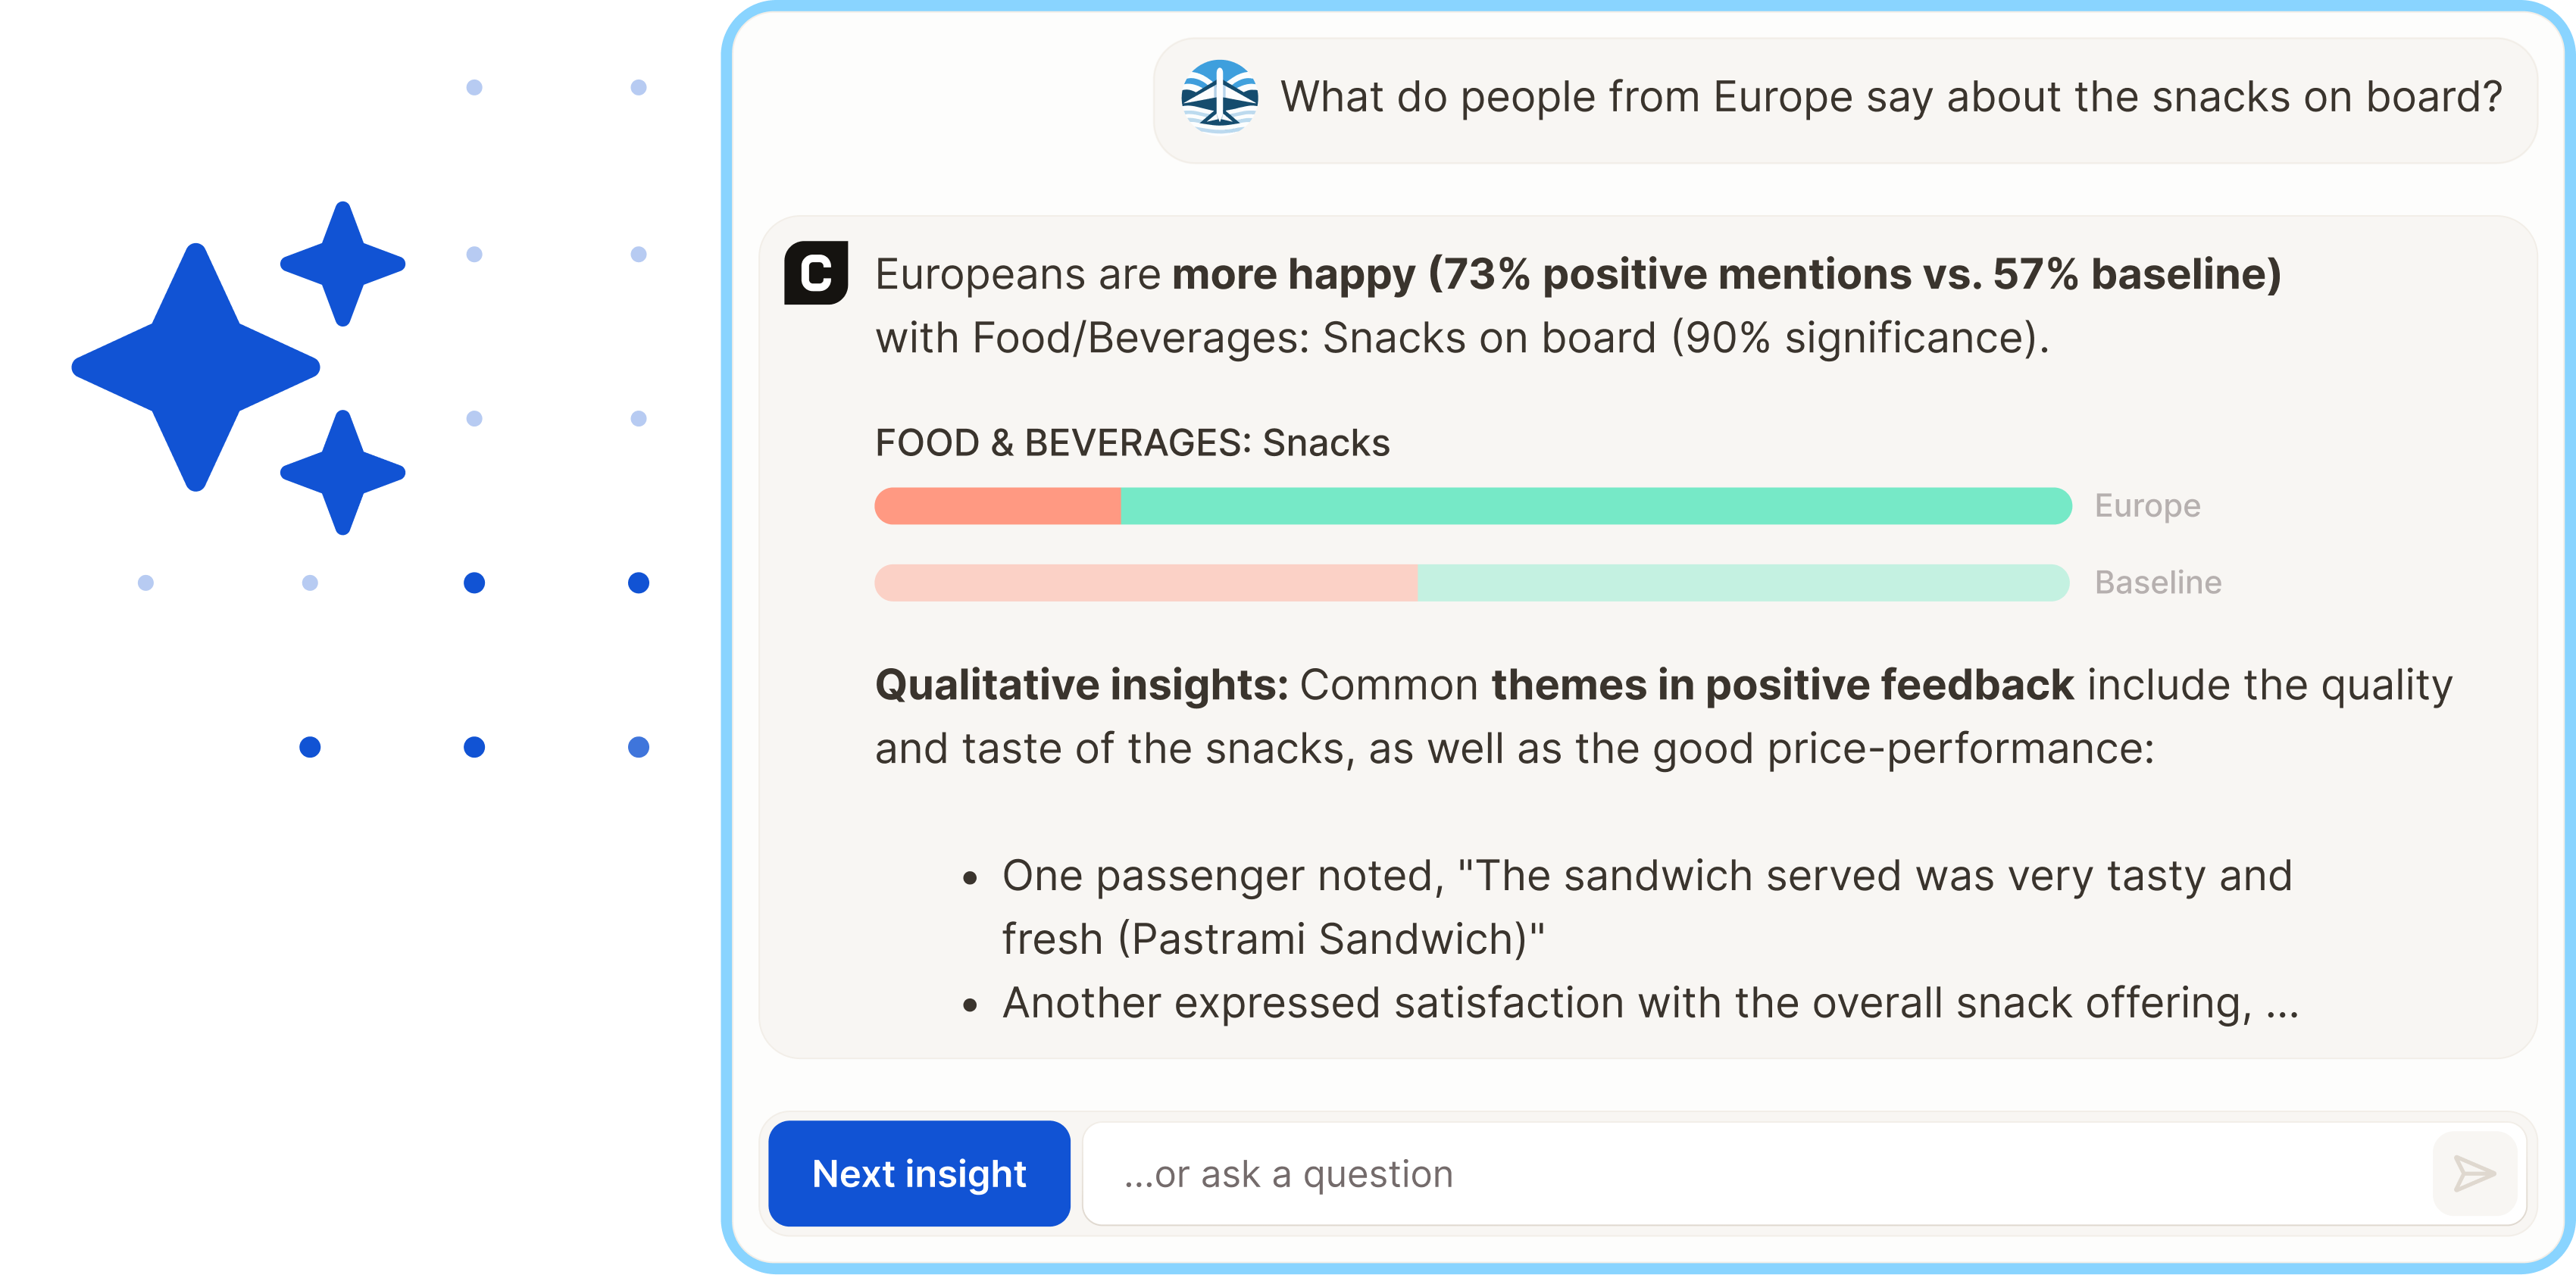
Task: Click the pale green Baseline bar segment
Action: [1743, 583]
